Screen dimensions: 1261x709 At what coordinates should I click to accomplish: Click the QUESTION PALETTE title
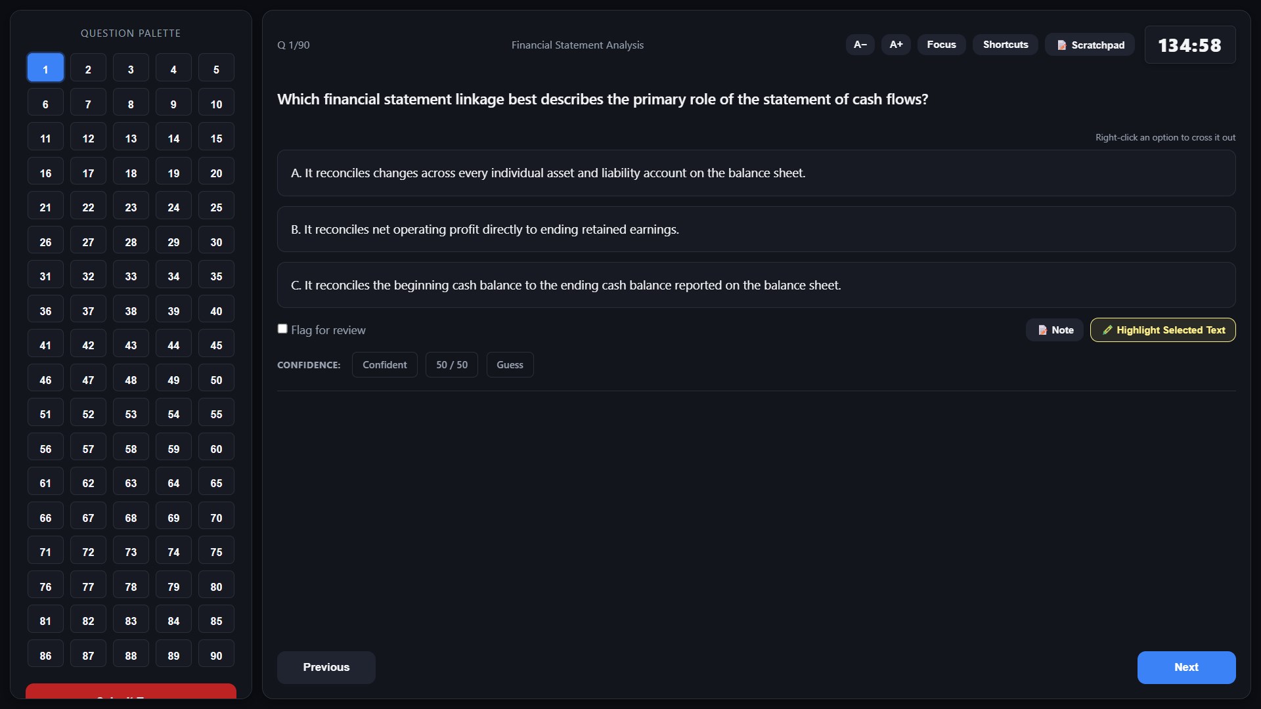131,33
